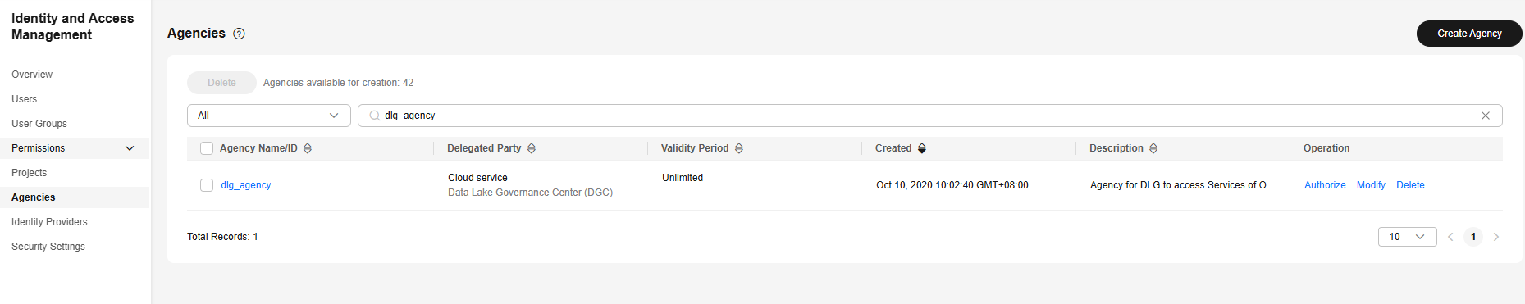Go to previous page arrow
Image resolution: width=1525 pixels, height=304 pixels.
pos(1450,237)
